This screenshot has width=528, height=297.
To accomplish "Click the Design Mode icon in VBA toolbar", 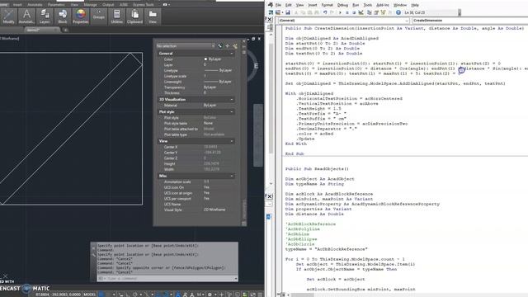I will tap(361, 12).
